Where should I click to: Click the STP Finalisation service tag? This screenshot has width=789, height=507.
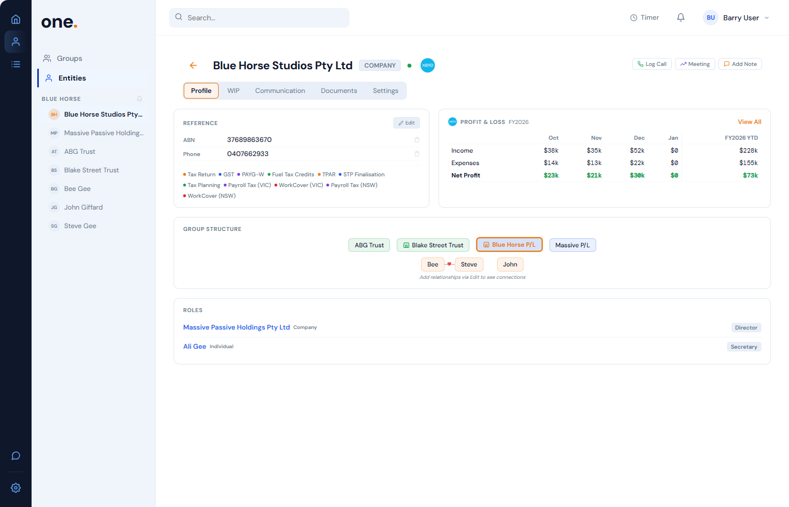click(362, 175)
